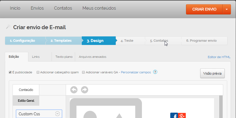Click the magic wand icon by title
This screenshot has width=236, height=118.
point(8,27)
